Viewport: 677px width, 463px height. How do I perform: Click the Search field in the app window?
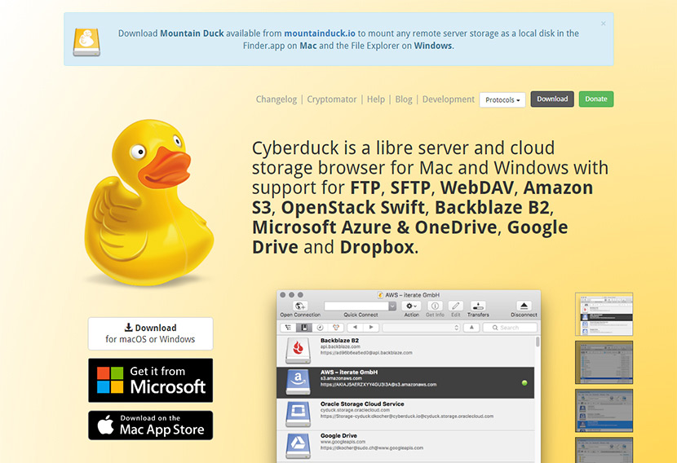pyautogui.click(x=510, y=328)
